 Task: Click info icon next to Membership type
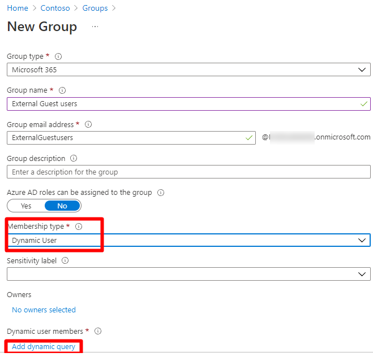(x=79, y=227)
